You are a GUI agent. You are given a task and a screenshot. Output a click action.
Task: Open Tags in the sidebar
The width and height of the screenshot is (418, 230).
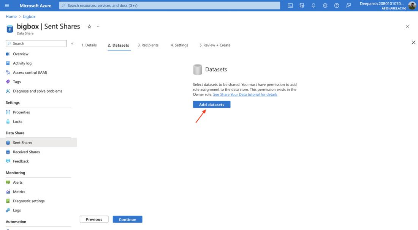17,82
